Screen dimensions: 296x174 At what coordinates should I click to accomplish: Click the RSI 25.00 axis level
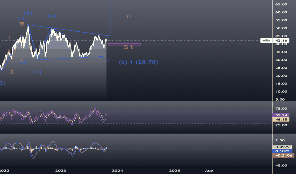(281, 125)
